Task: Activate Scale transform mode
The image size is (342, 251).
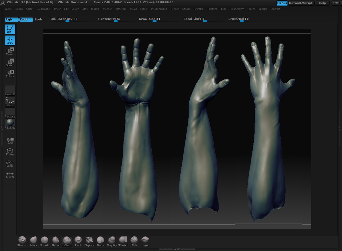Action: 10,62
